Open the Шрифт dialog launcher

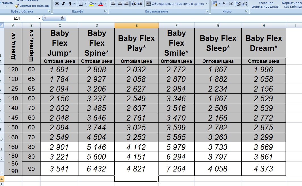coord(105,11)
